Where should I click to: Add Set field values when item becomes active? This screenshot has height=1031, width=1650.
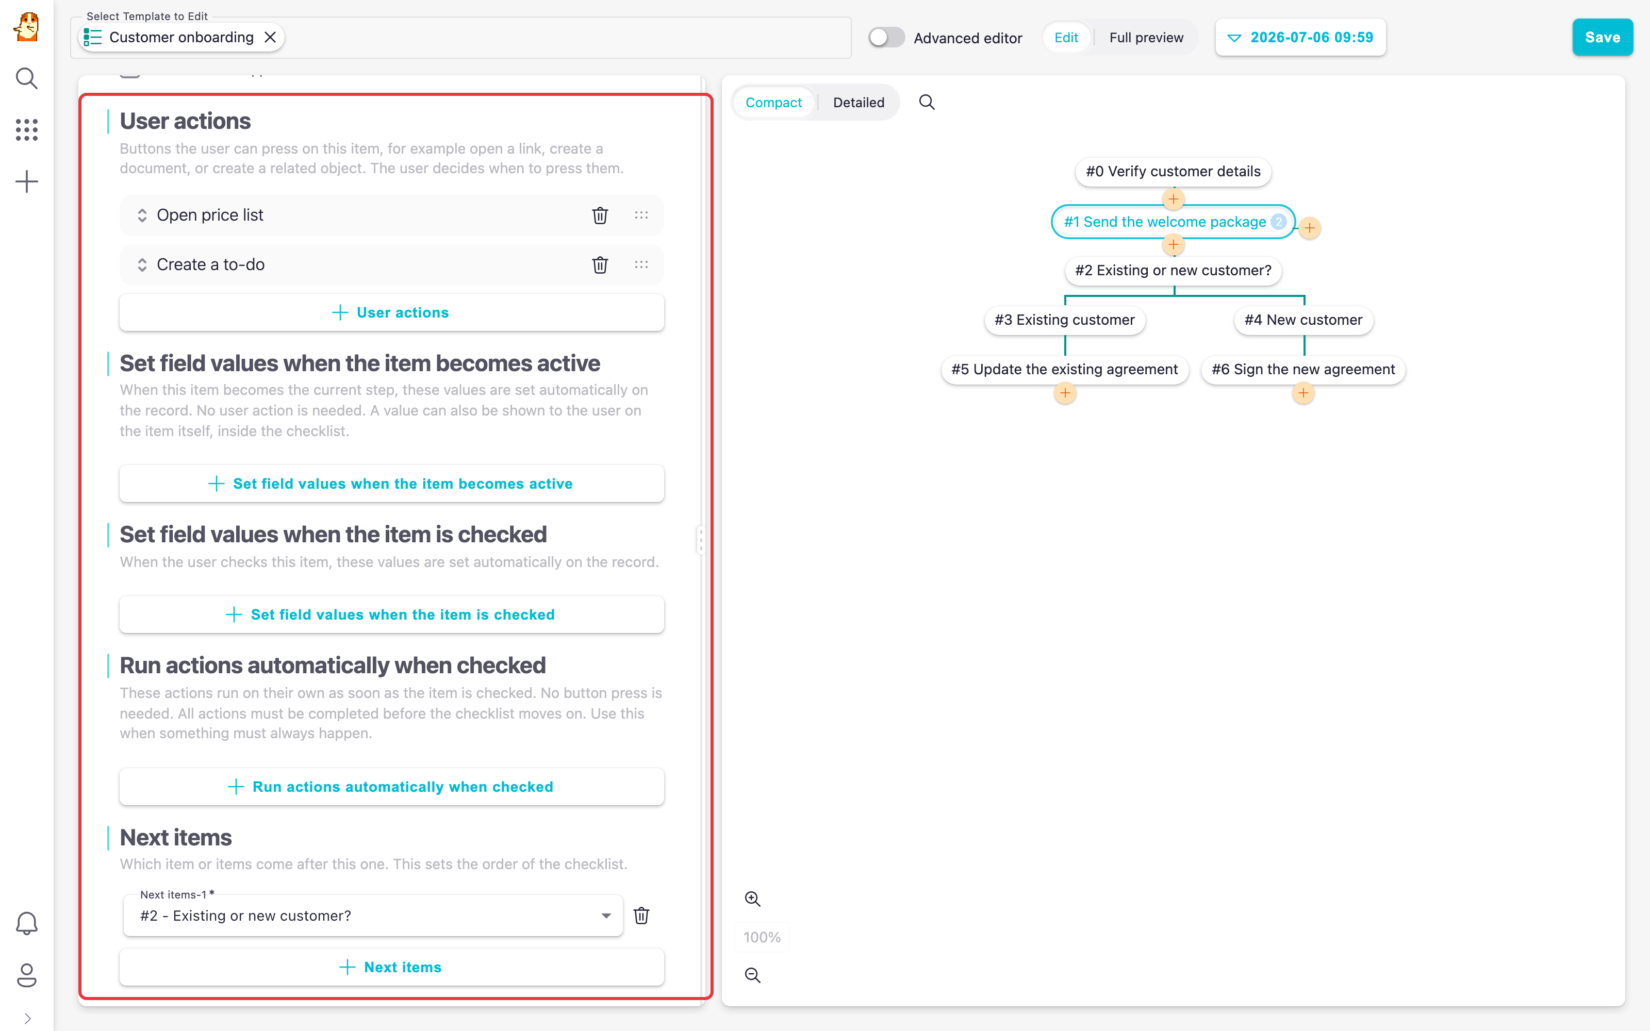pyautogui.click(x=391, y=484)
